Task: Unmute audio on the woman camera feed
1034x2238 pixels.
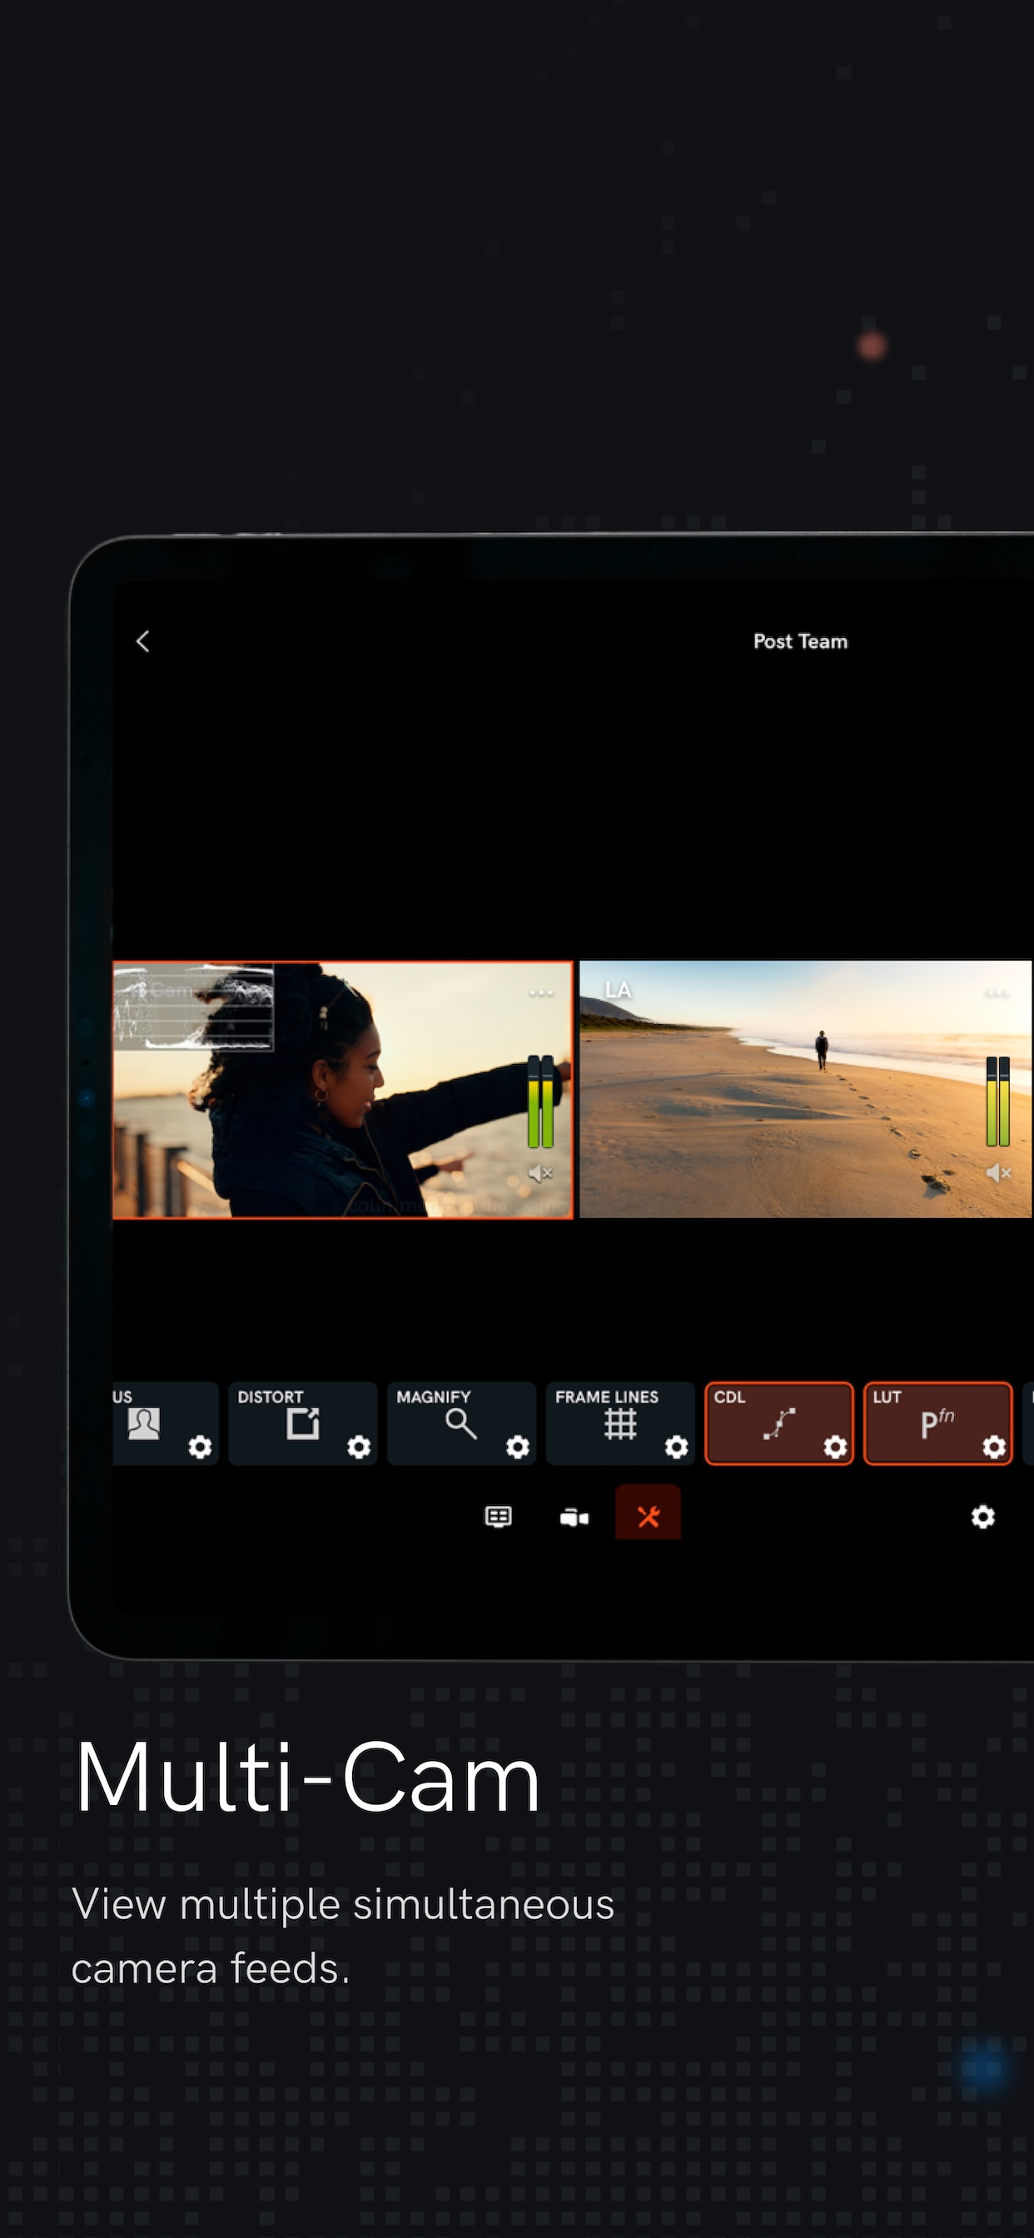Action: (540, 1173)
